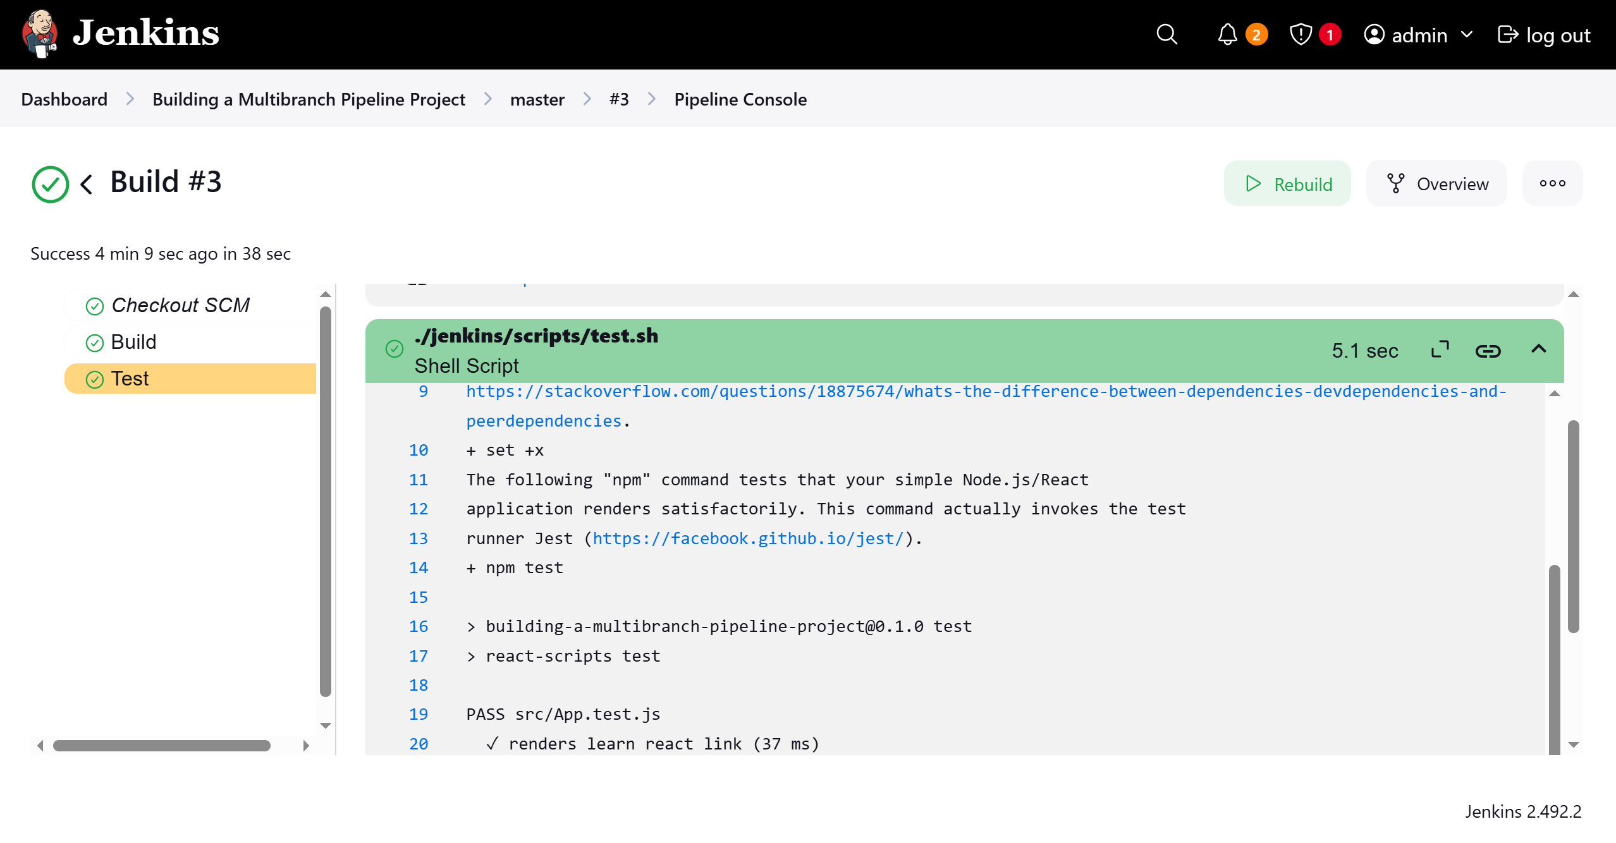
Task: Open build #3 breadcrumb
Action: [x=619, y=99]
